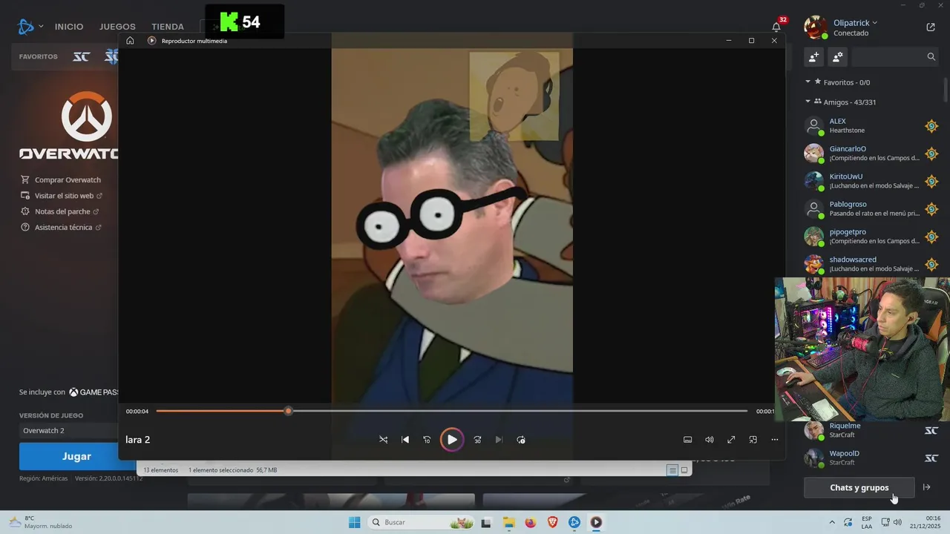Open the weather widget
Image resolution: width=950 pixels, height=534 pixels.
click(x=41, y=522)
